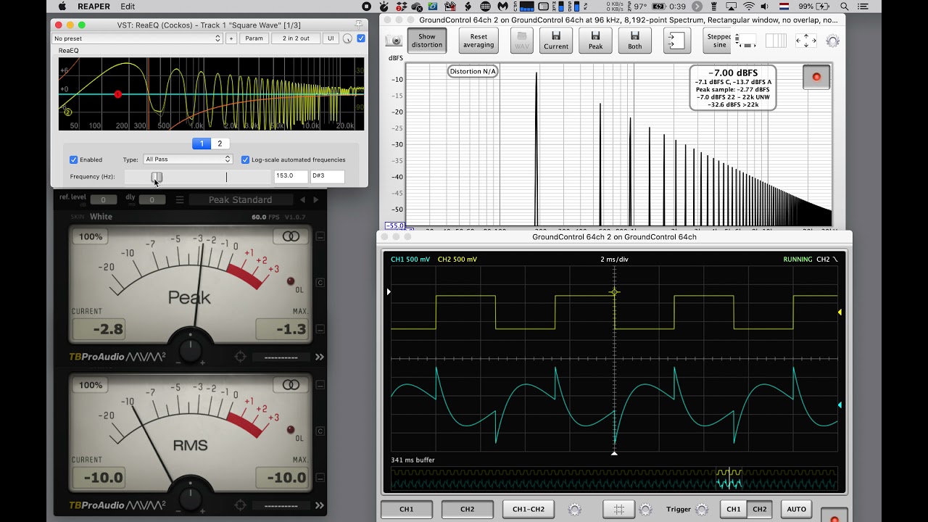Open the REAPER application menu
Screen dimensions: 928x522
(x=94, y=7)
